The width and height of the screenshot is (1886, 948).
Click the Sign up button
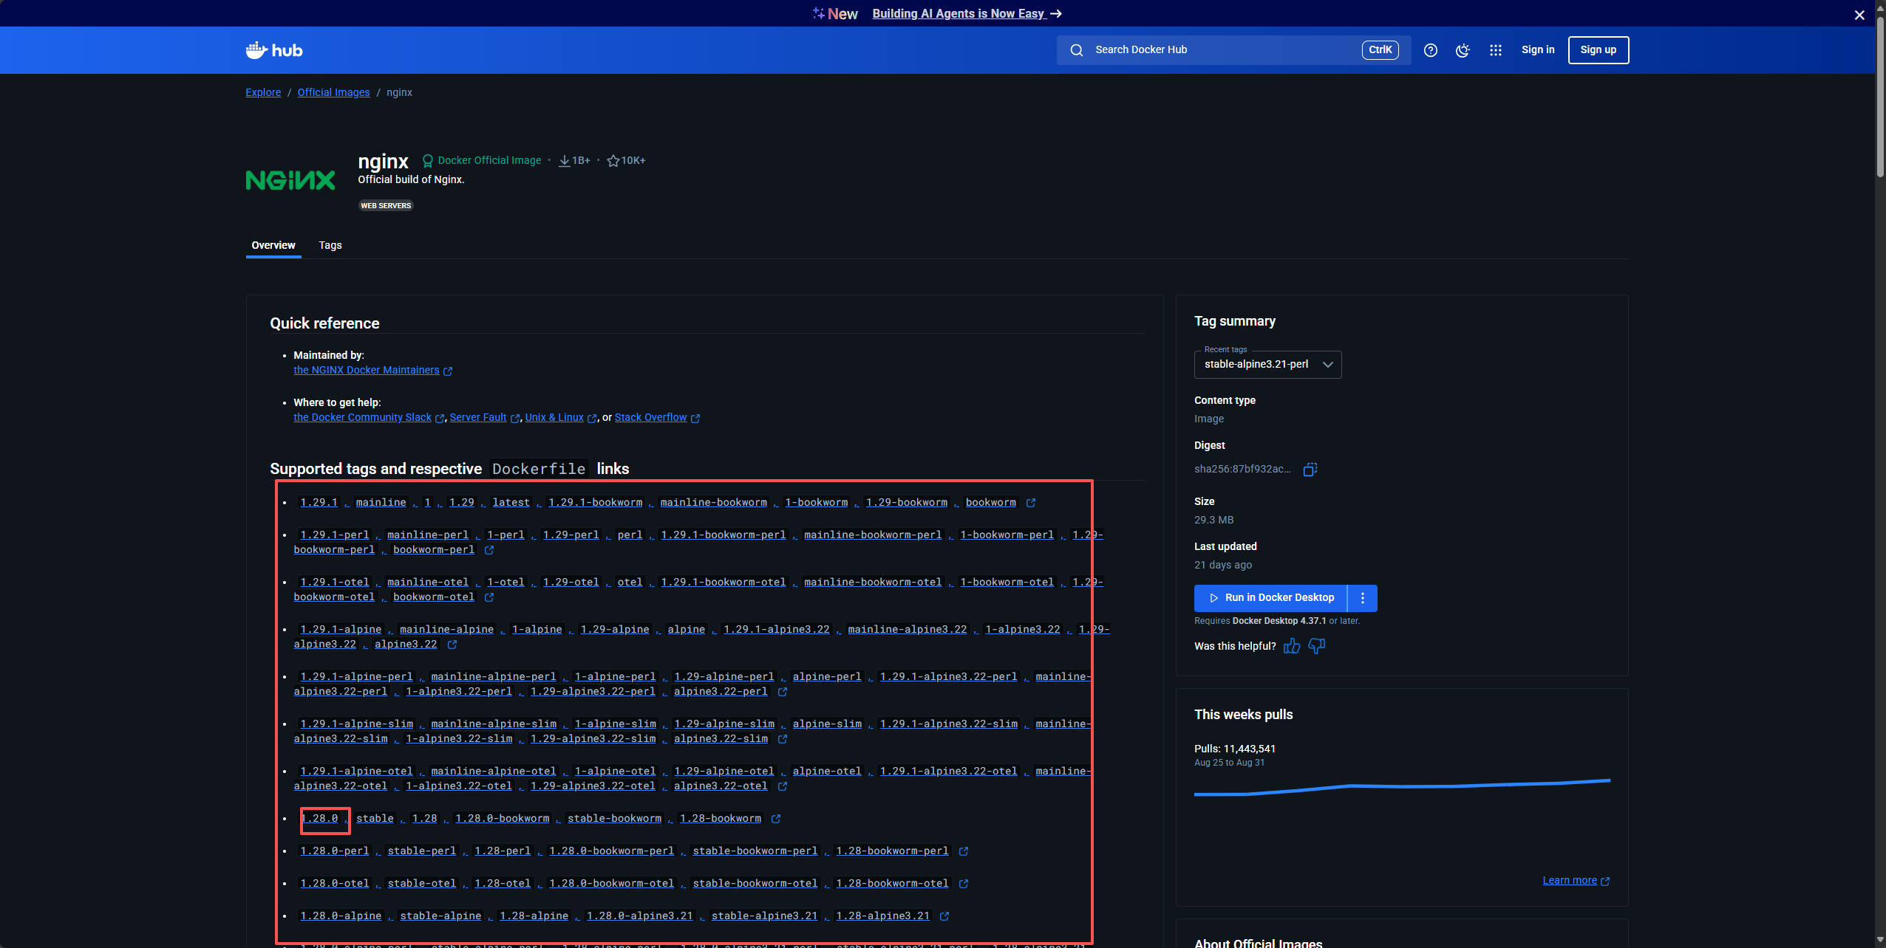coord(1599,50)
